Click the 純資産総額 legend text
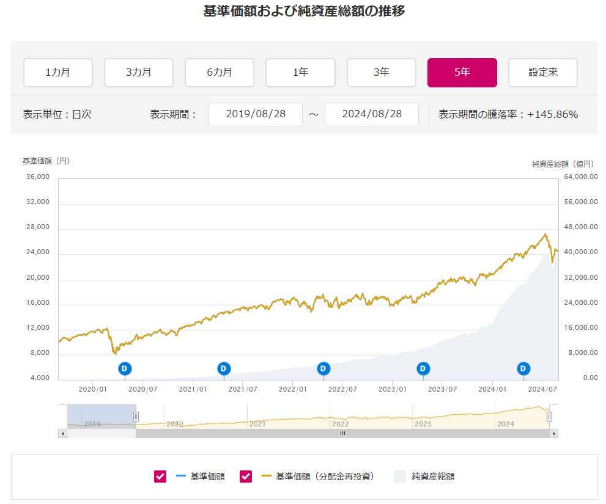606x504 pixels. (x=433, y=477)
